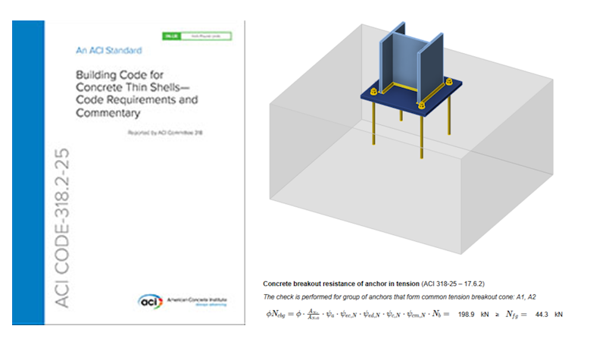
Task: Click 'Reported by ACI Committee 318' line
Action: coord(165,133)
